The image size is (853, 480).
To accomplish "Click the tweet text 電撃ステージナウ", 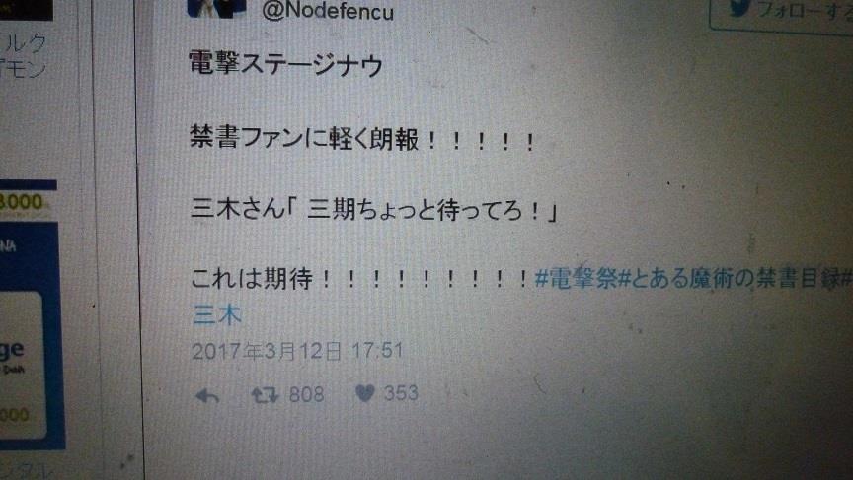I will pos(285,63).
